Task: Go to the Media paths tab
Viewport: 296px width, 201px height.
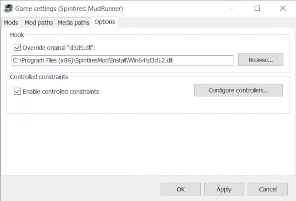Action: click(73, 23)
